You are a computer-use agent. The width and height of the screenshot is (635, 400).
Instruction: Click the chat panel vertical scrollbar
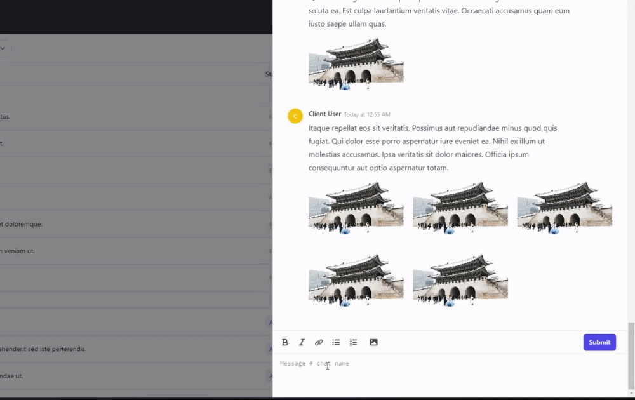click(631, 356)
